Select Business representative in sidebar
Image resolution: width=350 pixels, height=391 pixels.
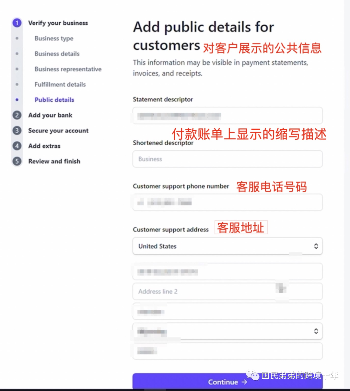[x=68, y=69]
